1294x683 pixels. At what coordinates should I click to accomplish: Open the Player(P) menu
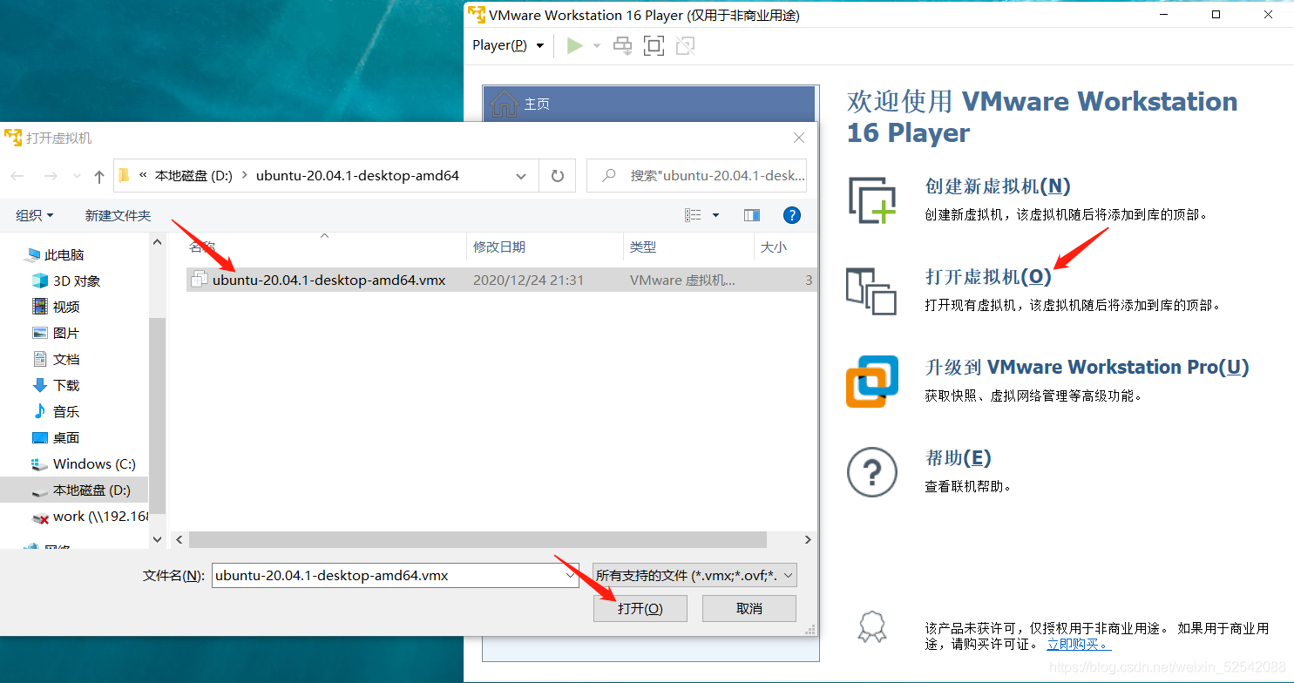click(x=508, y=45)
